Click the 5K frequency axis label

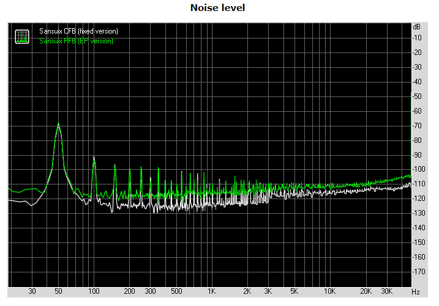click(294, 291)
